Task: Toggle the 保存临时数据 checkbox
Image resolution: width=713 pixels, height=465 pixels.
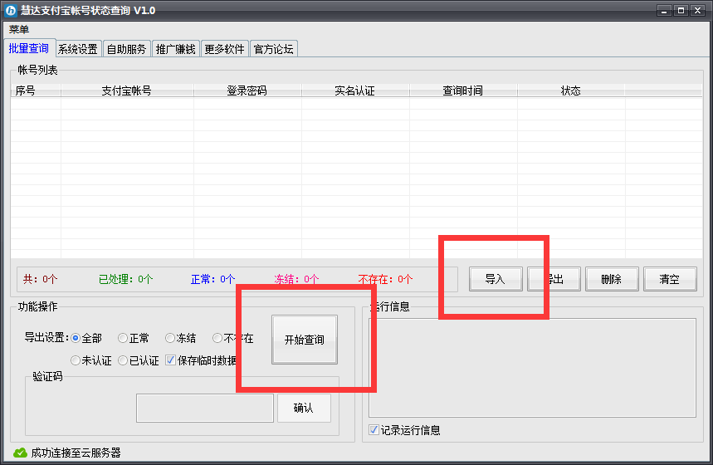Action: point(171,360)
